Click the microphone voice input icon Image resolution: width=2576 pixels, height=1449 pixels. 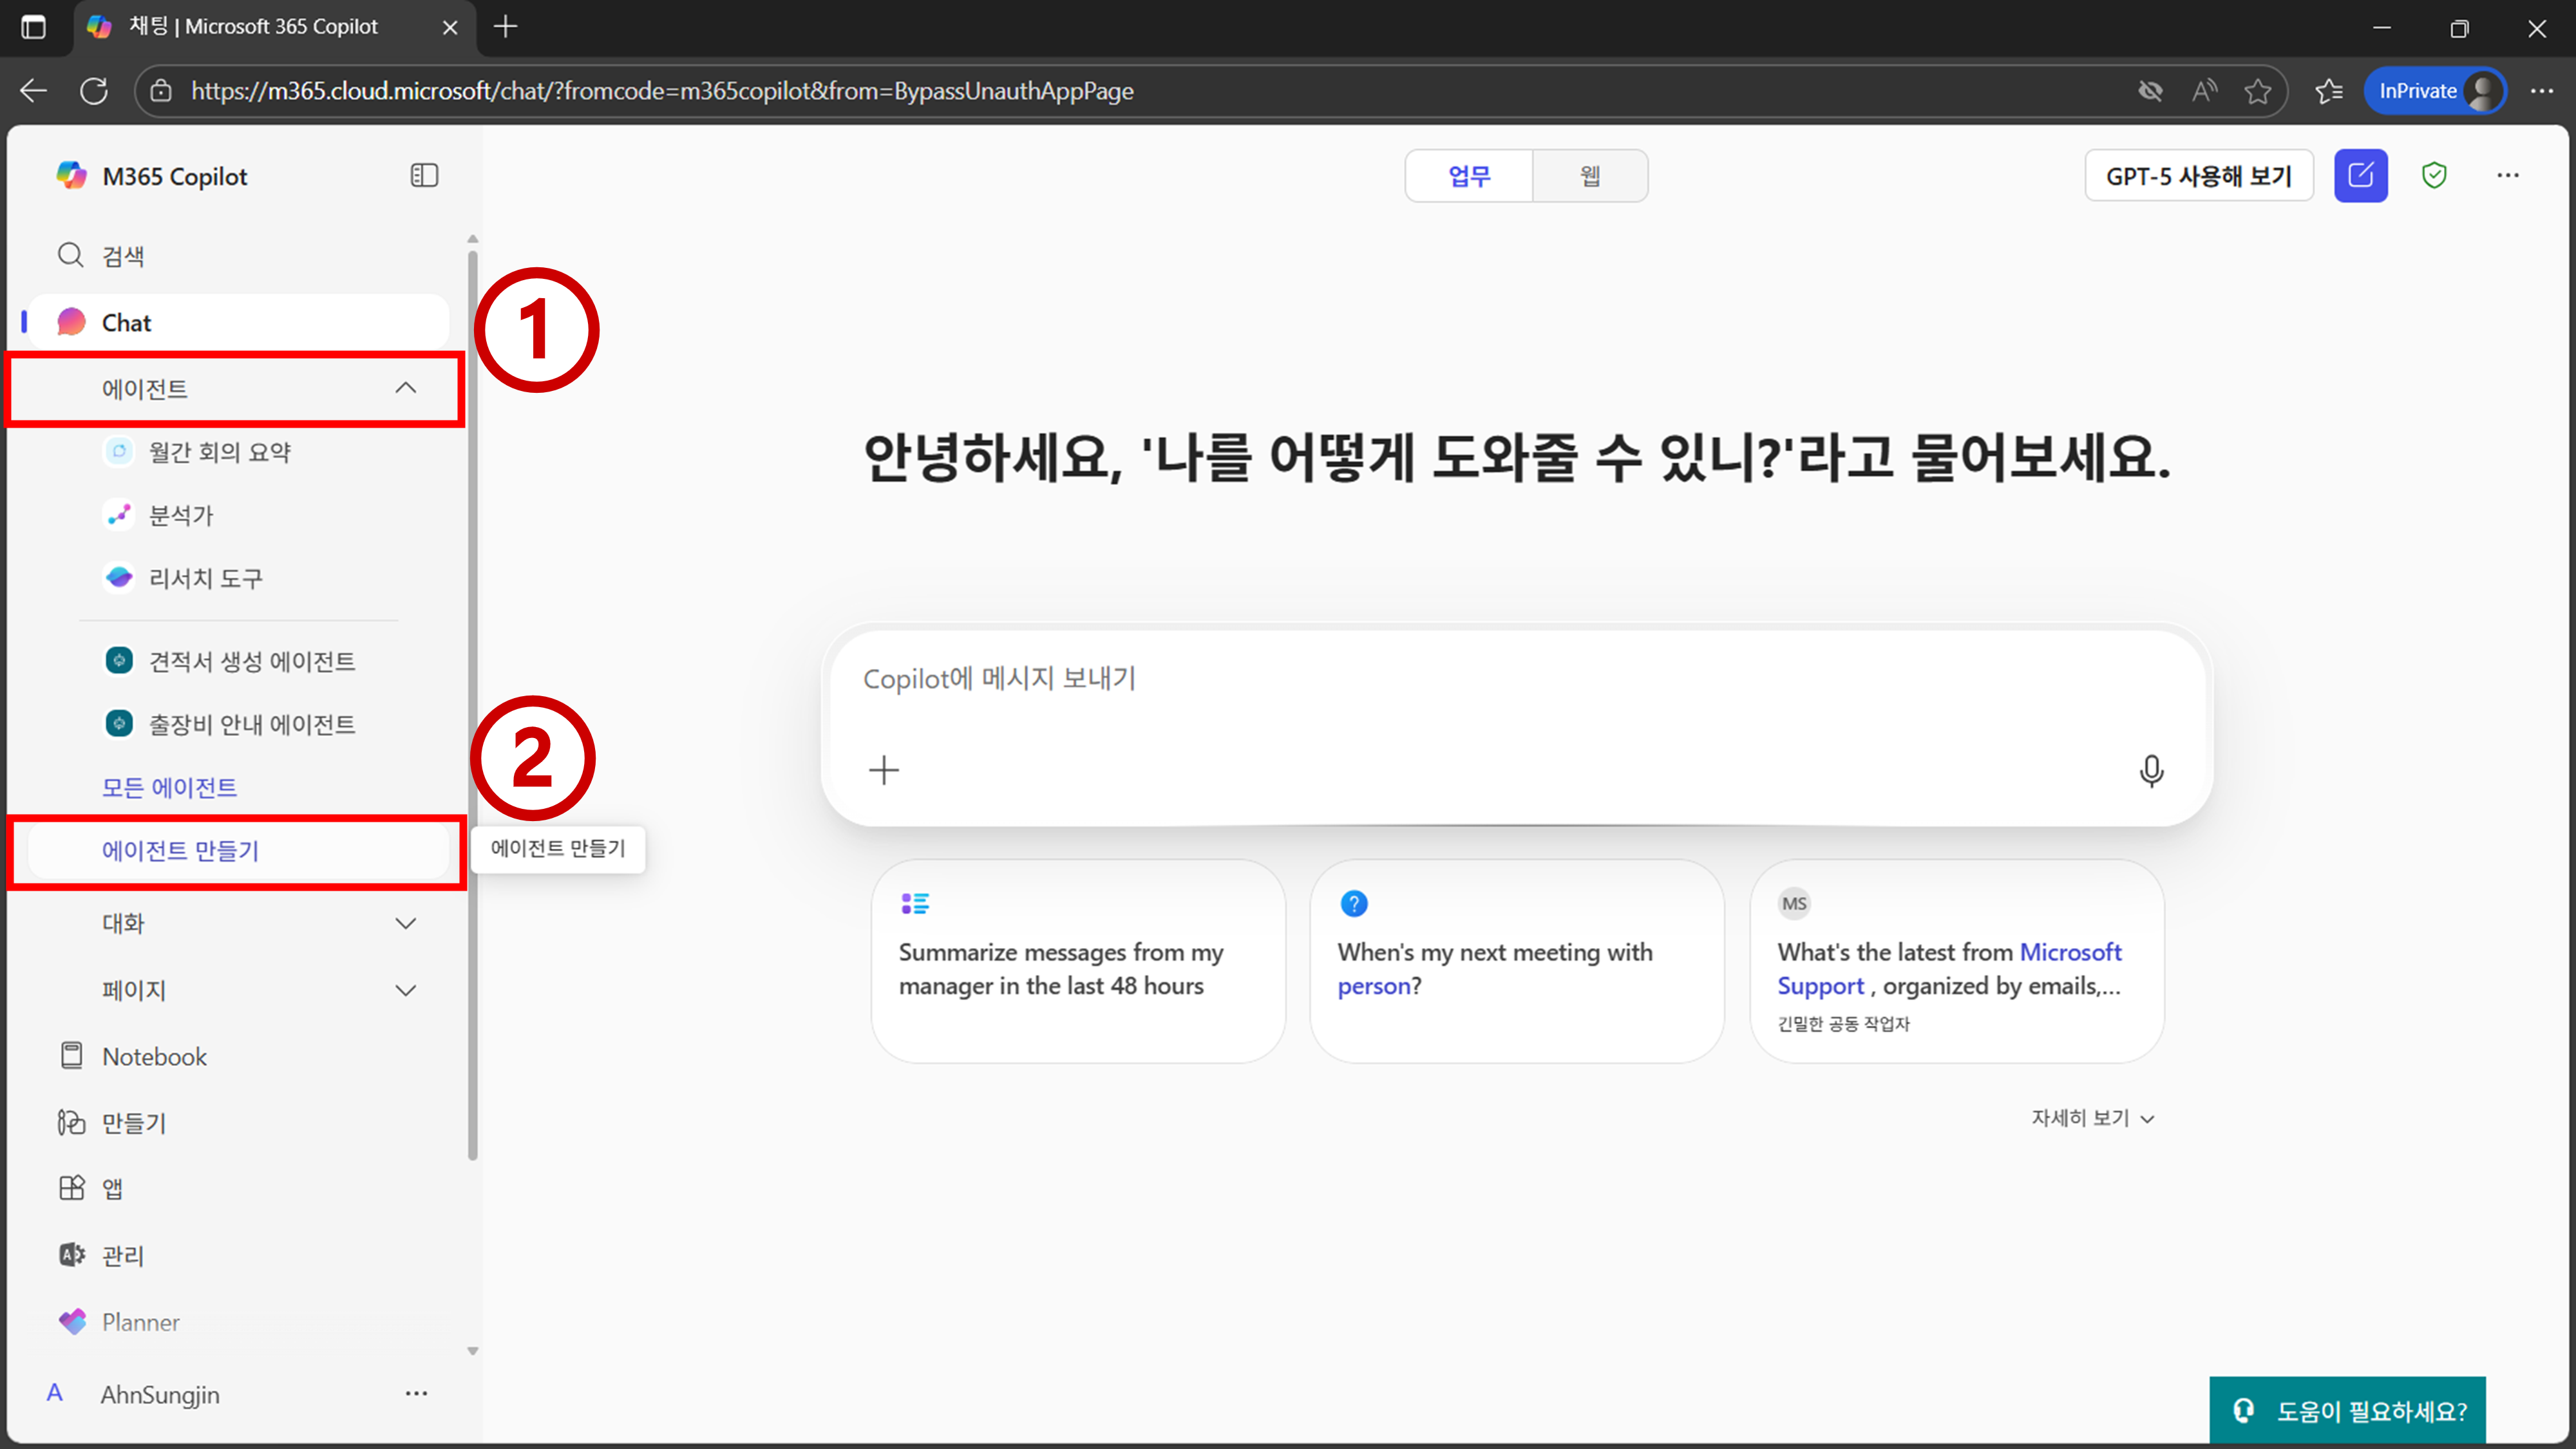[x=2151, y=770]
